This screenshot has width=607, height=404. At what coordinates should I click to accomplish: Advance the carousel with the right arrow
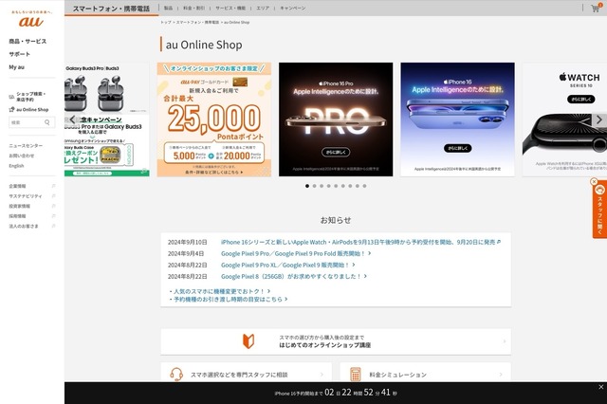click(599, 119)
